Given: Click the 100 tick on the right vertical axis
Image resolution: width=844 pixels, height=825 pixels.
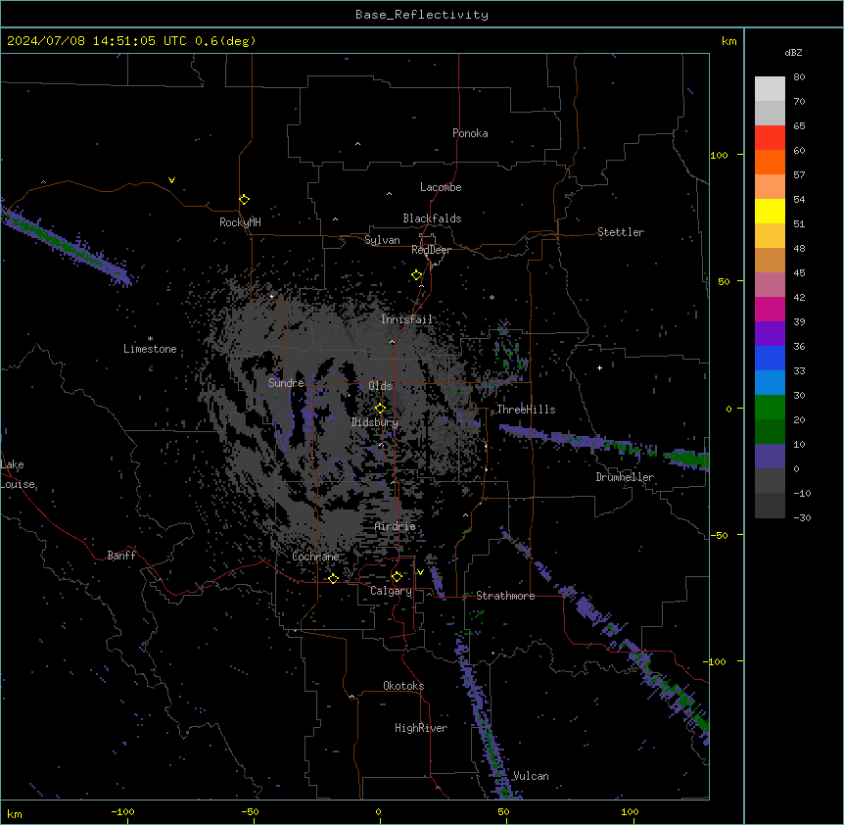Looking at the screenshot, I should (x=719, y=155).
